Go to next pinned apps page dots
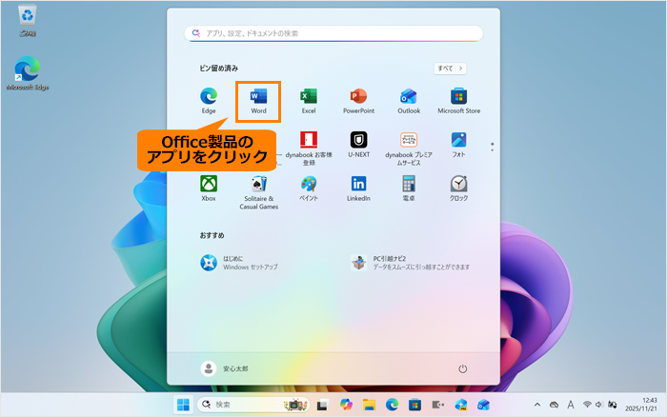667x417 pixels. pos(493,147)
